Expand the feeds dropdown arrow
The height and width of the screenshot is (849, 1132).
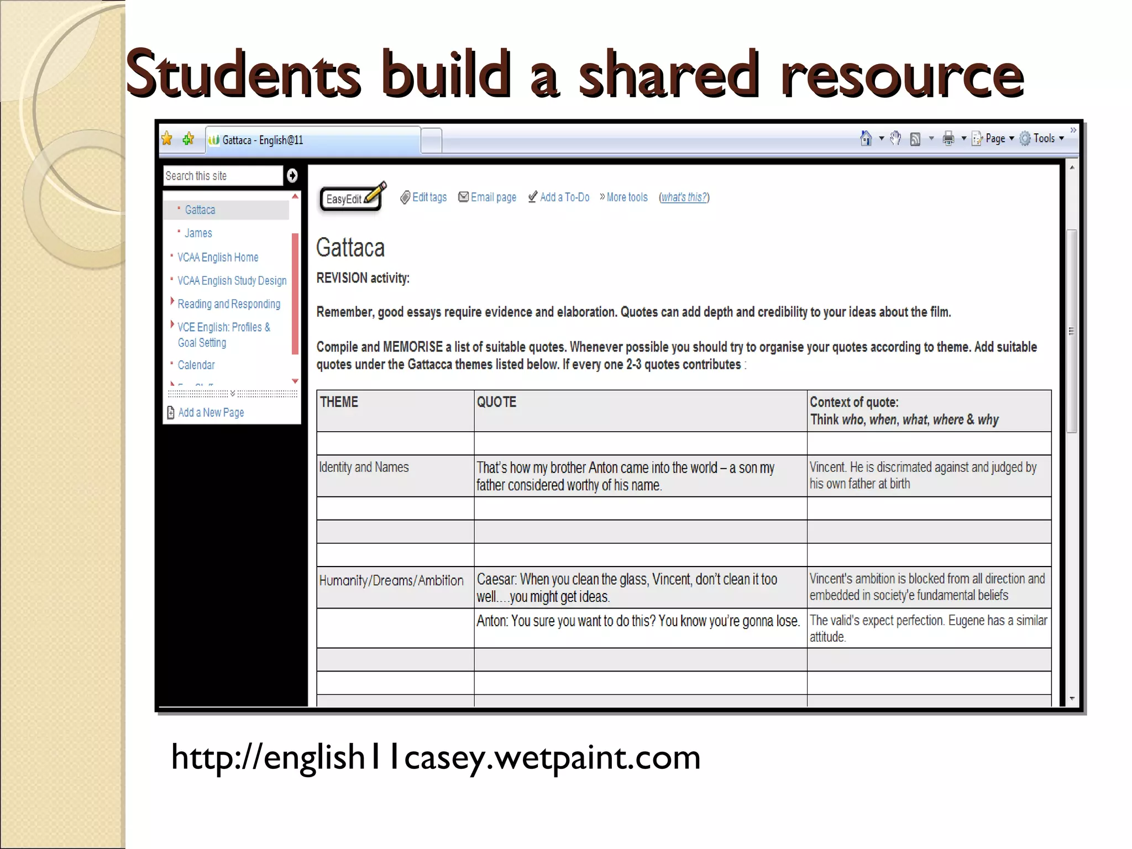(931, 138)
